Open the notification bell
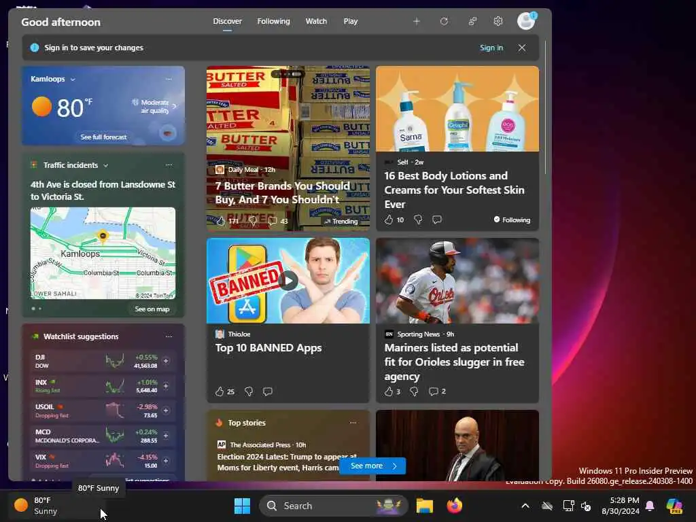 point(650,506)
